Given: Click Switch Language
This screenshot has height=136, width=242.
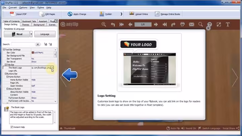Looking at the screenshot, I should tap(209, 128).
